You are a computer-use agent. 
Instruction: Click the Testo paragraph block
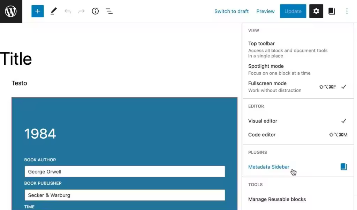[20, 83]
